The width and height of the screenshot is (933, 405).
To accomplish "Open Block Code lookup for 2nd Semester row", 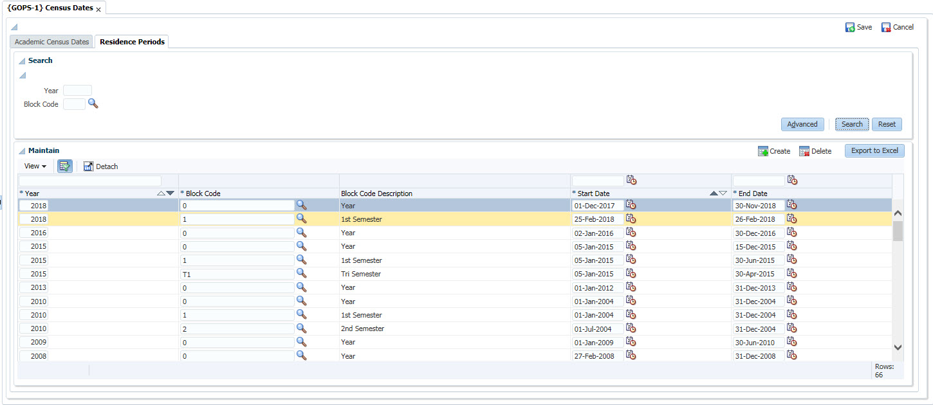I will (x=301, y=328).
